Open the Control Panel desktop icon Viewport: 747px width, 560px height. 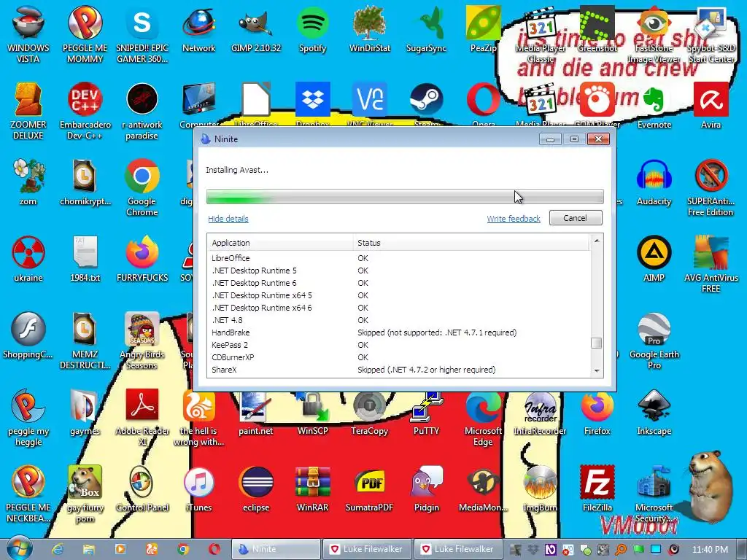142,489
